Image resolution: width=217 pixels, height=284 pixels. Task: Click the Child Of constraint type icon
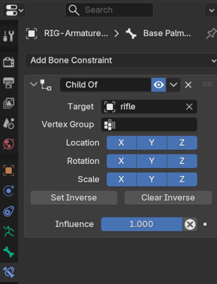[46, 85]
